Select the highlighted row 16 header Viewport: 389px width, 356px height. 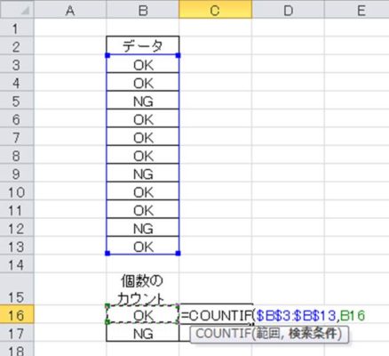pos(17,314)
